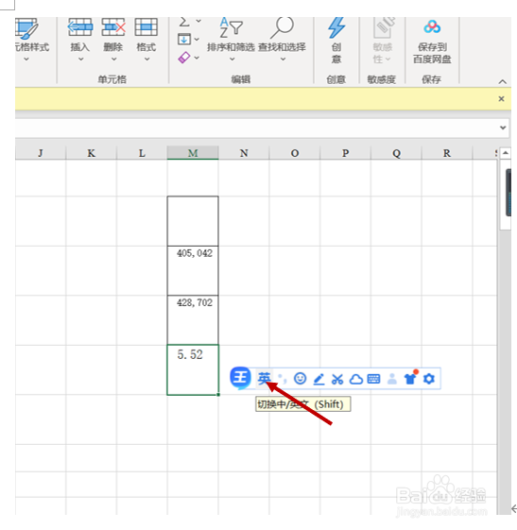Expand Sort and Filter dropdown arrow

click(x=232, y=60)
